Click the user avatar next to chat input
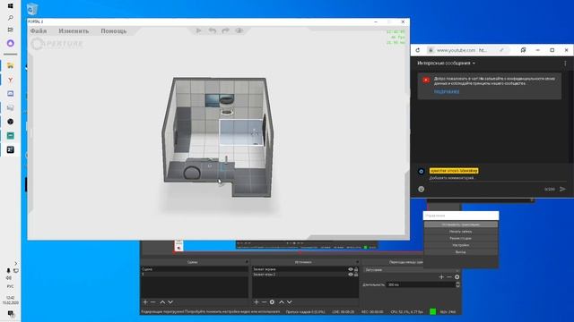The height and width of the screenshot is (322, 574). click(422, 171)
